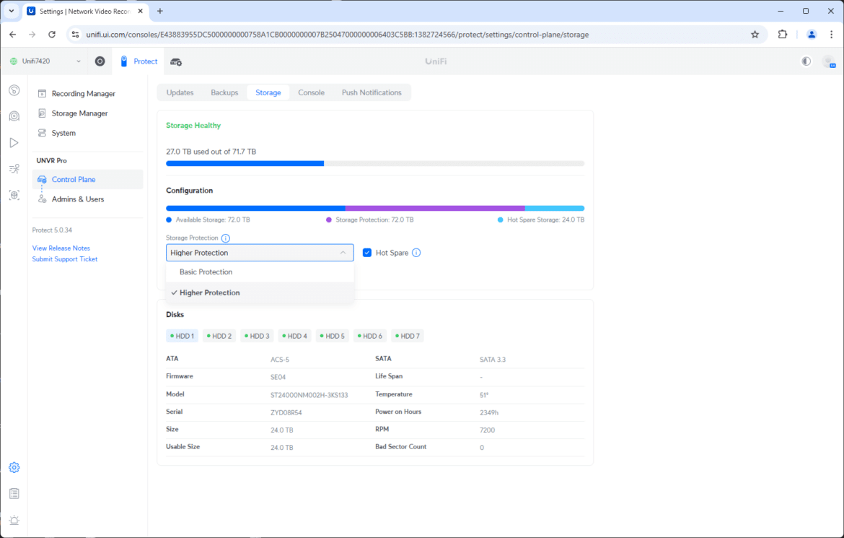
Task: Choose Higher Protection from the list
Action: pos(260,292)
